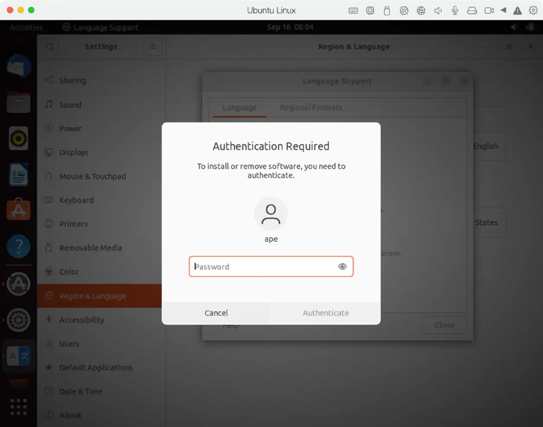Click the Sound music note icon

(x=49, y=104)
